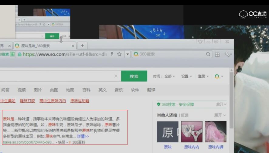Image resolution: width=269 pixels, height=153 pixels.
Task: Click the green padlock security icon
Action: click(19, 54)
